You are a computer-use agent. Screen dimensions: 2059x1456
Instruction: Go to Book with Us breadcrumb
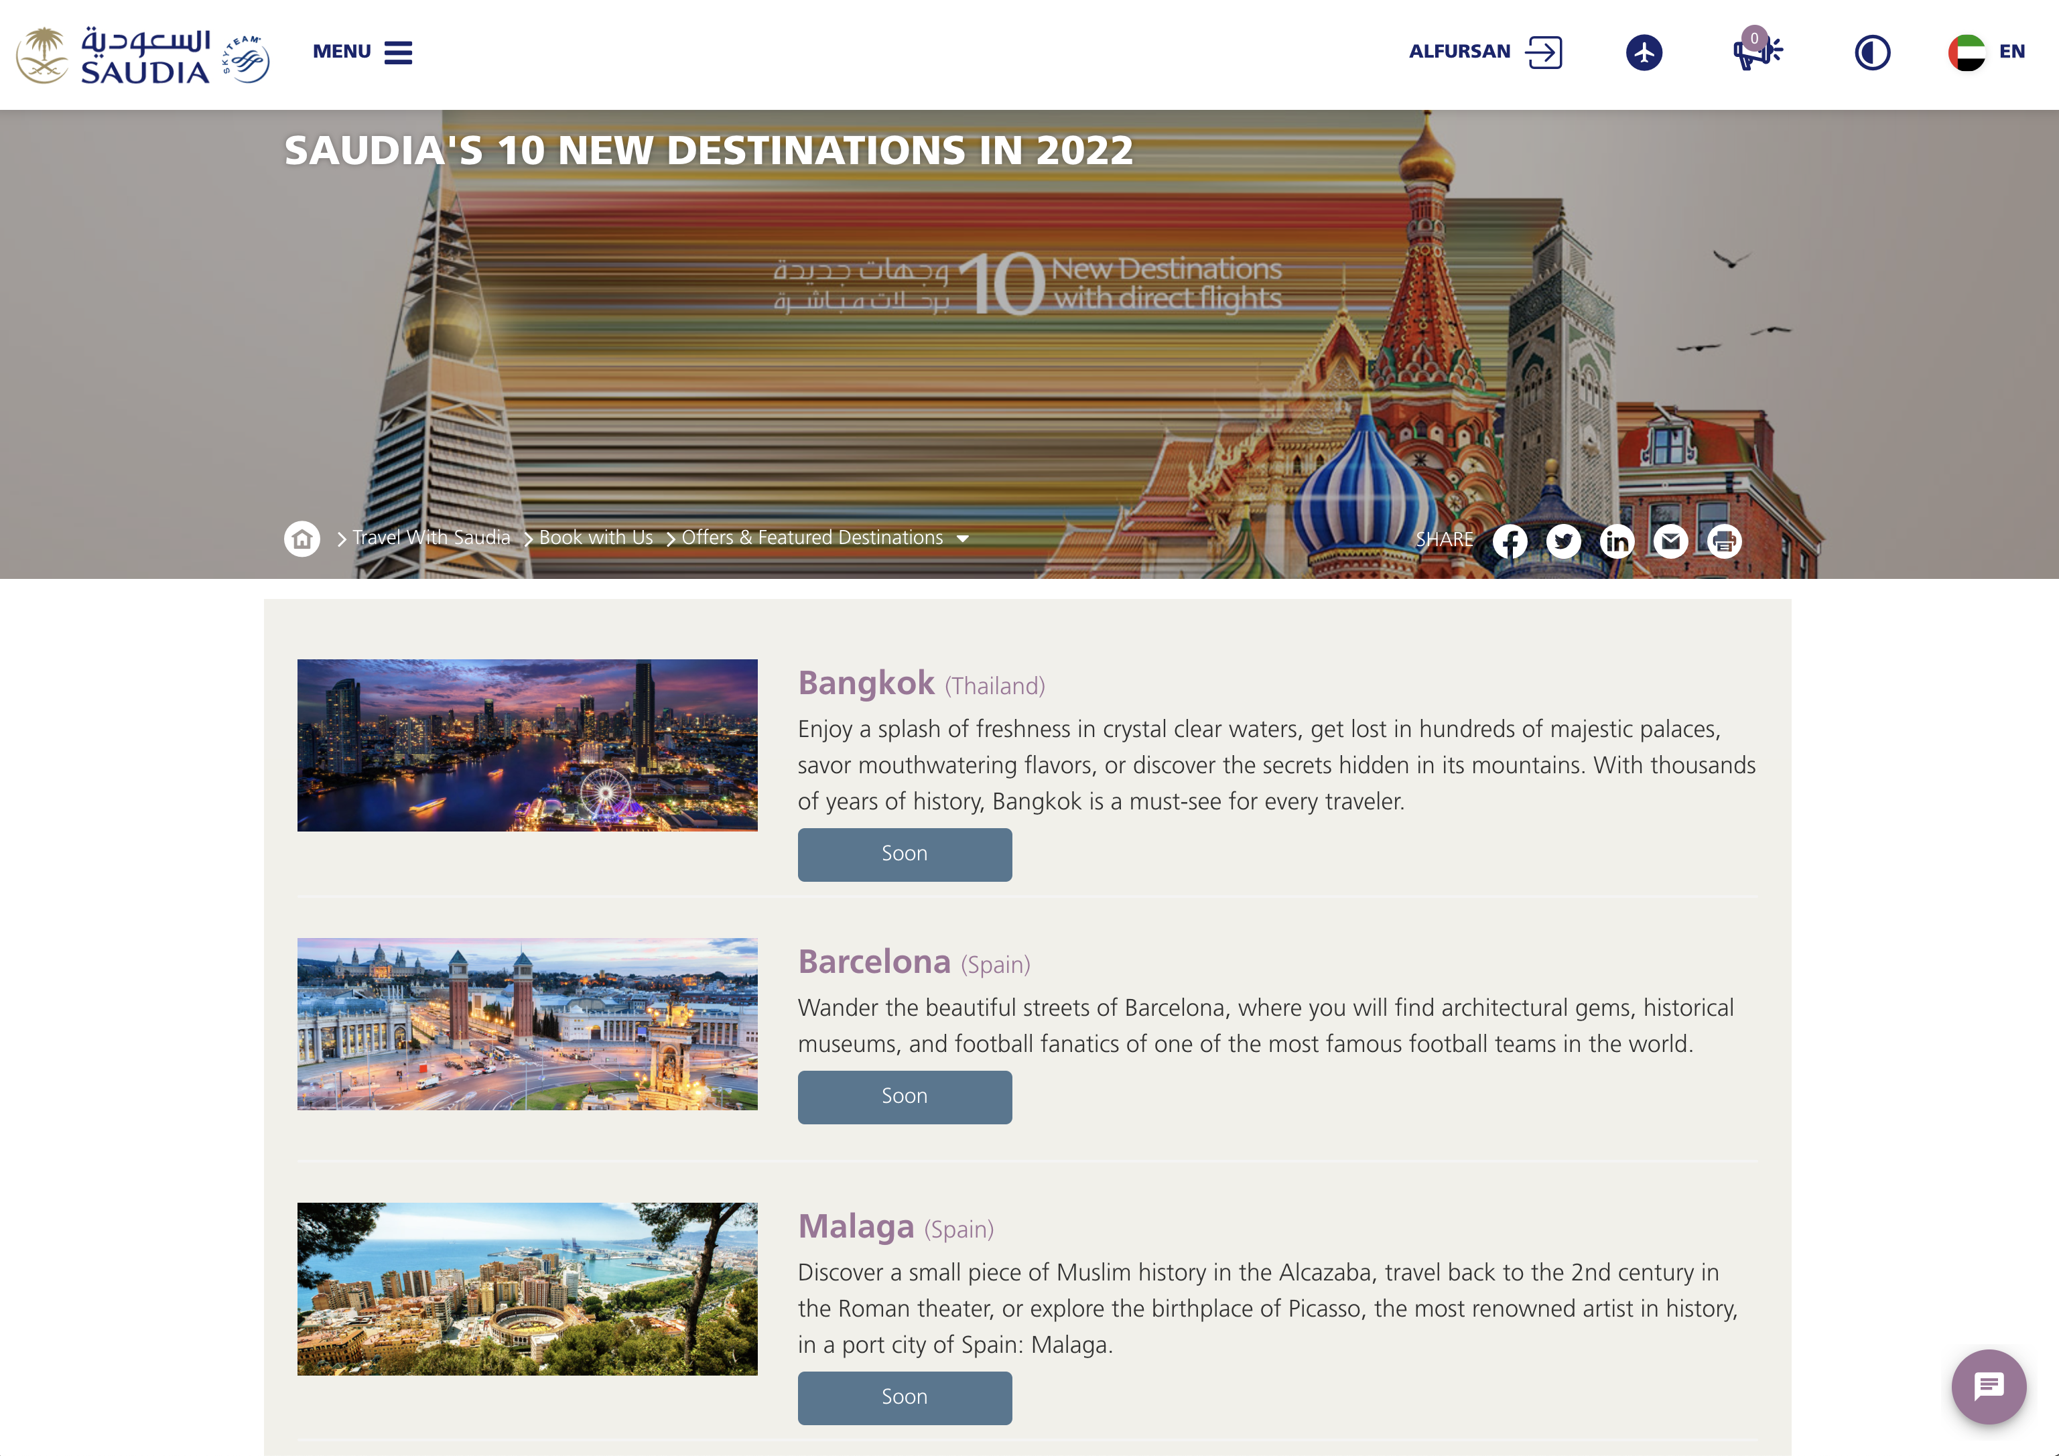(x=596, y=538)
